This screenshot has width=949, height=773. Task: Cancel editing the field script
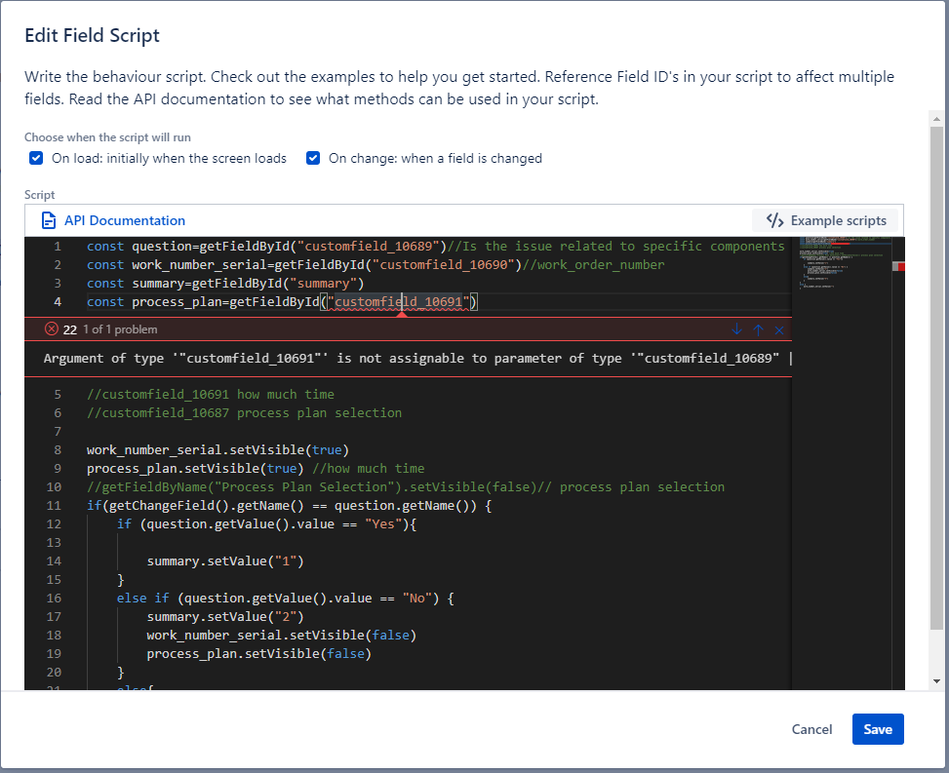(811, 729)
